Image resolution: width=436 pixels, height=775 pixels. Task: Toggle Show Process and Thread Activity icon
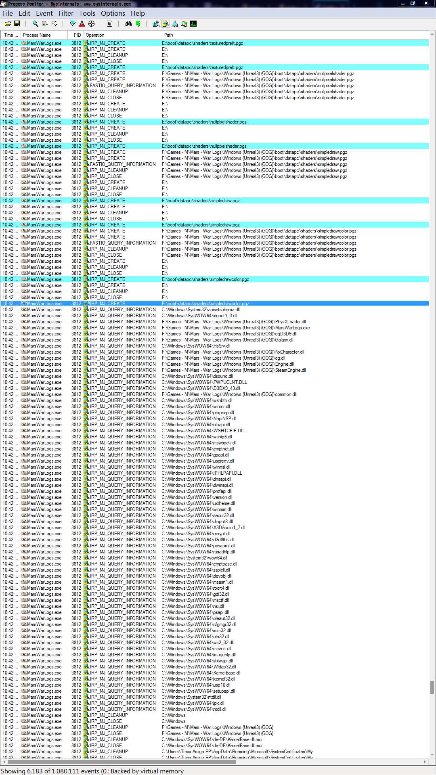pos(184,24)
